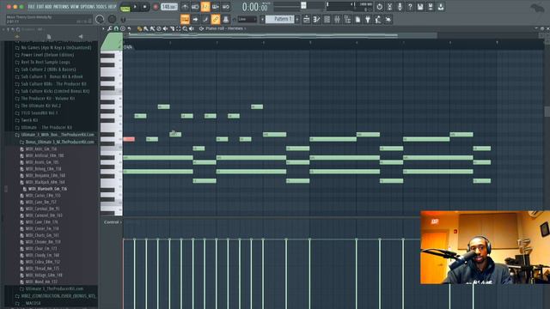Click the note/scale snap icon in toolbar
This screenshot has height=309, width=550.
tap(205, 19)
